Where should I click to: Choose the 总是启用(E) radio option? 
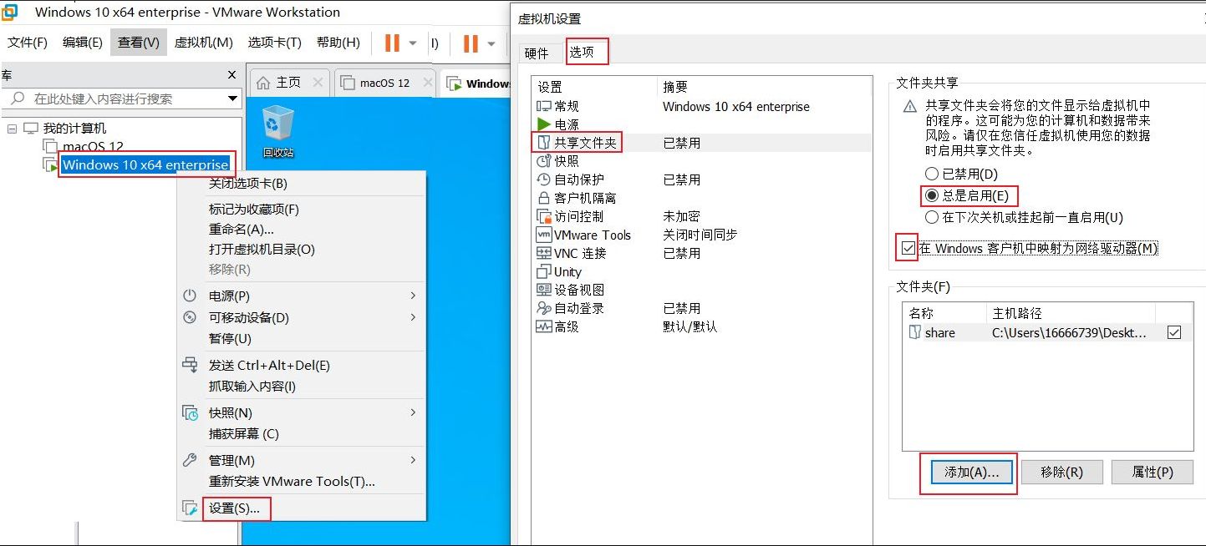pyautogui.click(x=932, y=196)
